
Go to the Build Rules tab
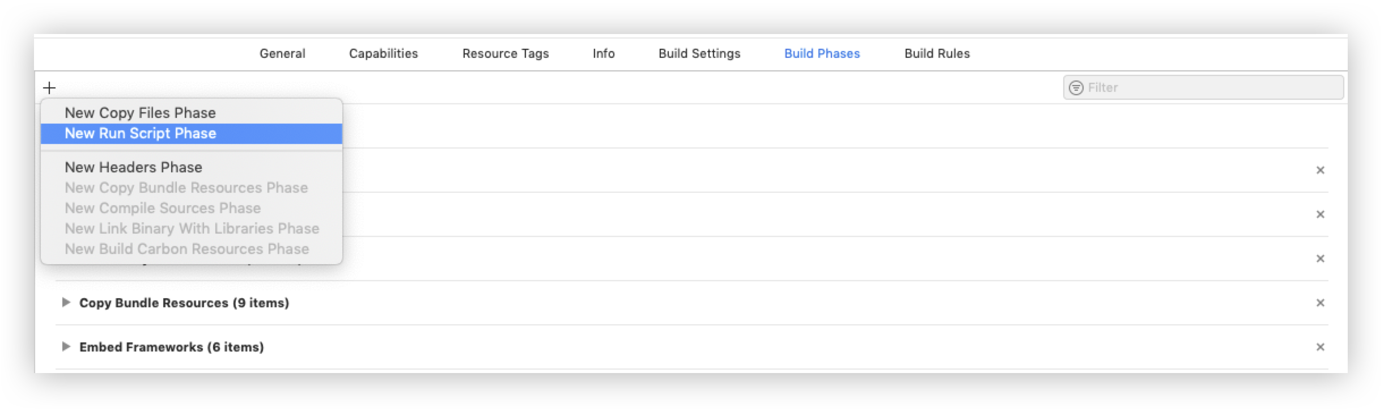click(937, 53)
